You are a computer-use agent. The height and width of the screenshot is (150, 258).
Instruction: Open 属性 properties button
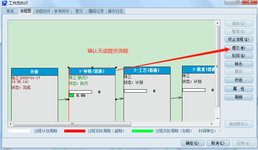[x=239, y=89]
